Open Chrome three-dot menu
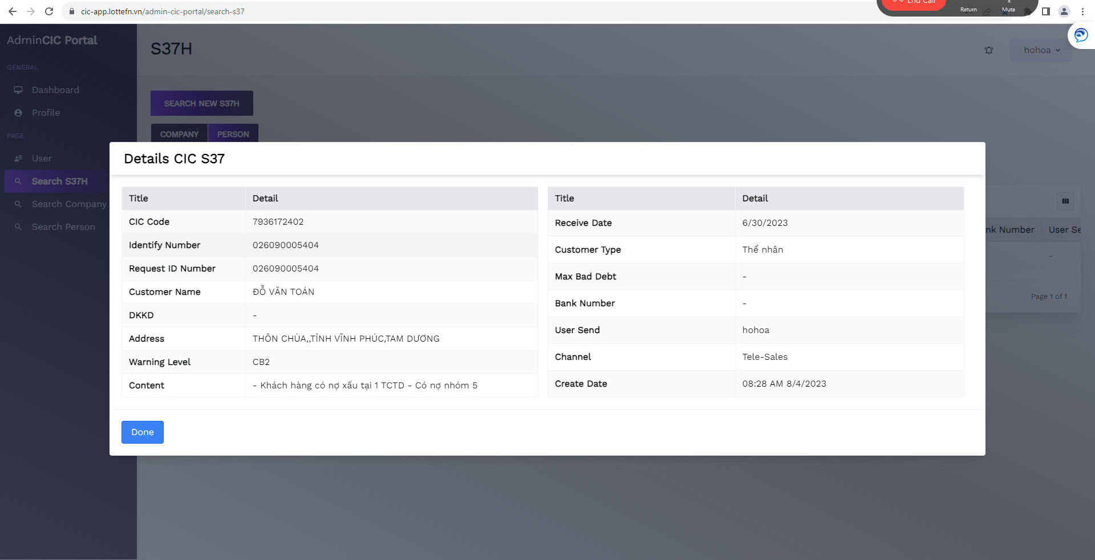The height and width of the screenshot is (560, 1095). point(1082,11)
